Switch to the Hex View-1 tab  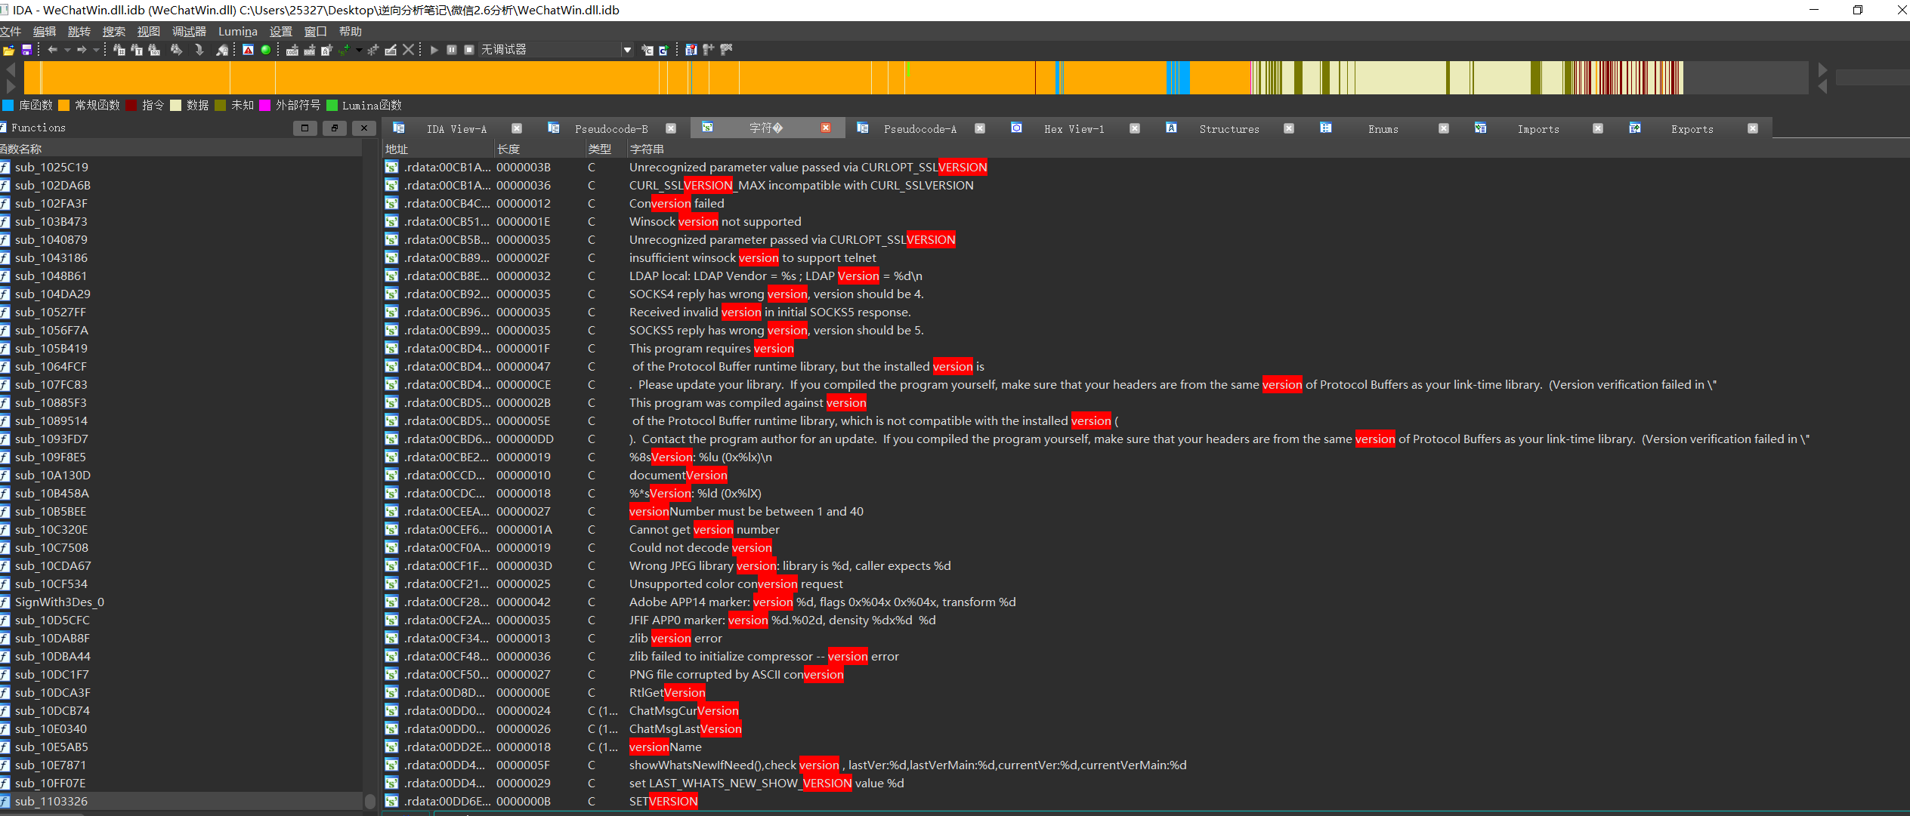click(x=1074, y=129)
